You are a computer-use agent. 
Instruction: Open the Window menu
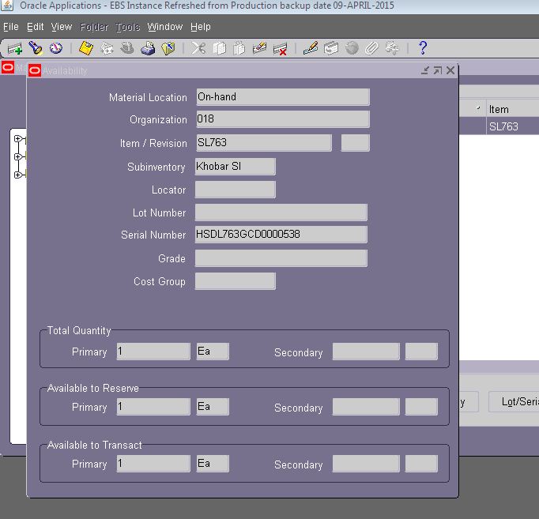pyautogui.click(x=165, y=27)
